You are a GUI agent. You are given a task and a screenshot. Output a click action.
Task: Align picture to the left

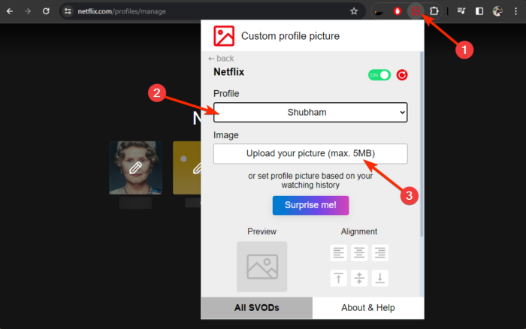tap(338, 252)
